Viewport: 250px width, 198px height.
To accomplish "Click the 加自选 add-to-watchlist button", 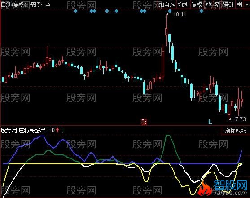I will pyautogui.click(x=167, y=4).
